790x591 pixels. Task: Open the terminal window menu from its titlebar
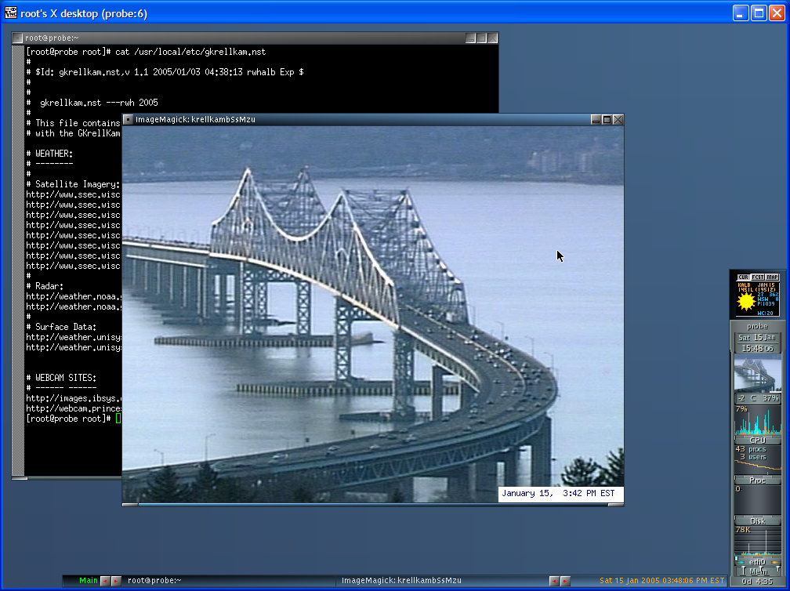coord(19,37)
